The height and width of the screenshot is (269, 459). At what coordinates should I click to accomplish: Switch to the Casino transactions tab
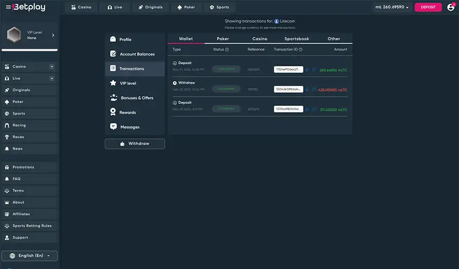click(260, 39)
